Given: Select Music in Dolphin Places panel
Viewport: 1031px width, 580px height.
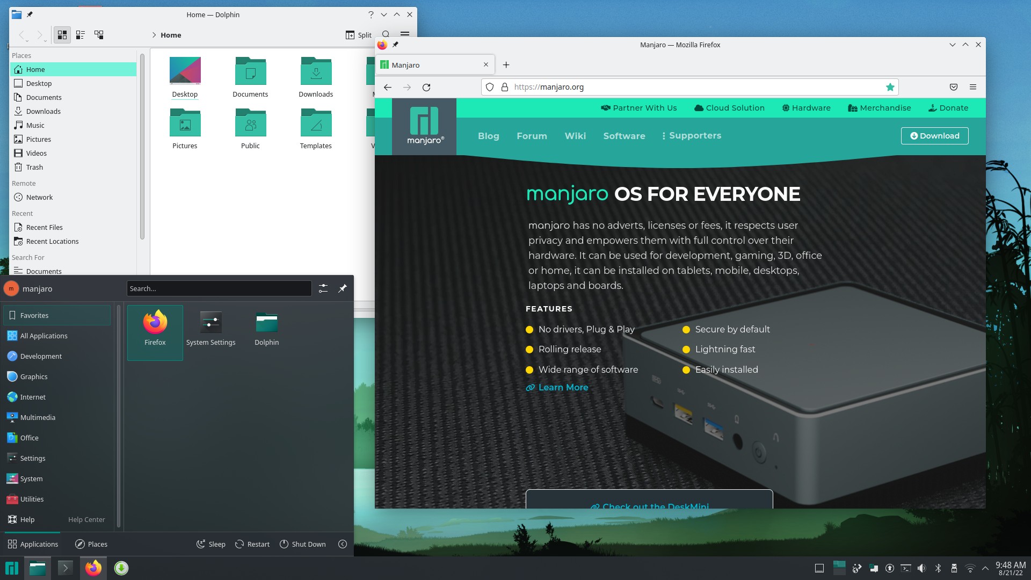Looking at the screenshot, I should 74,125.
